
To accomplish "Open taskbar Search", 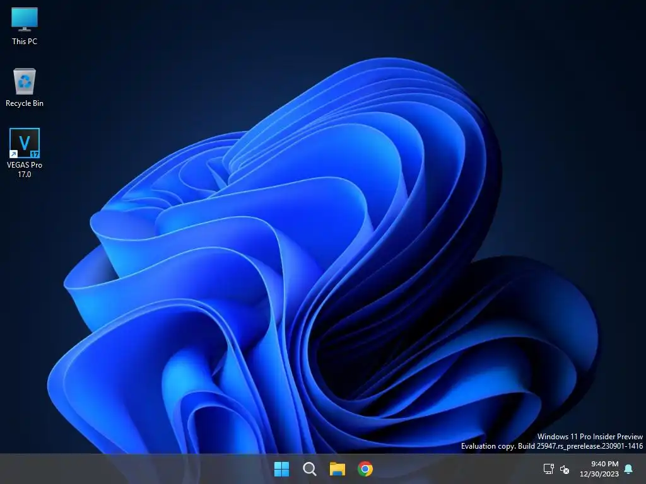I will [309, 469].
